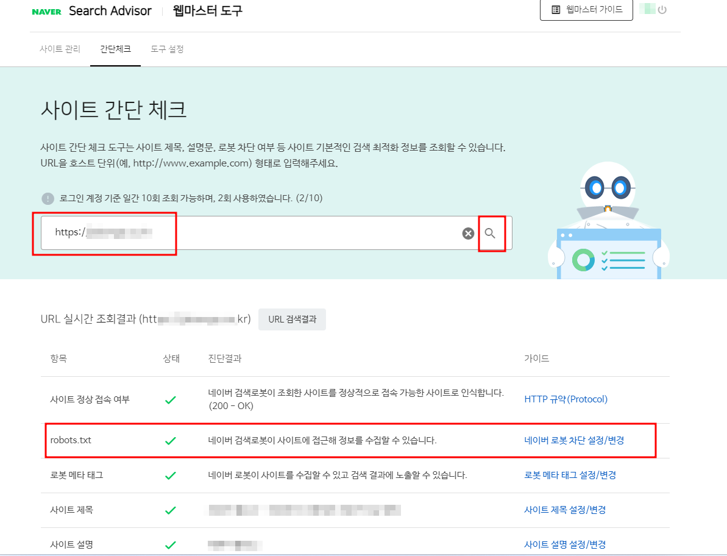
Task: Click the checkmark beside 사이트 정상 접속 여부
Action: point(171,399)
